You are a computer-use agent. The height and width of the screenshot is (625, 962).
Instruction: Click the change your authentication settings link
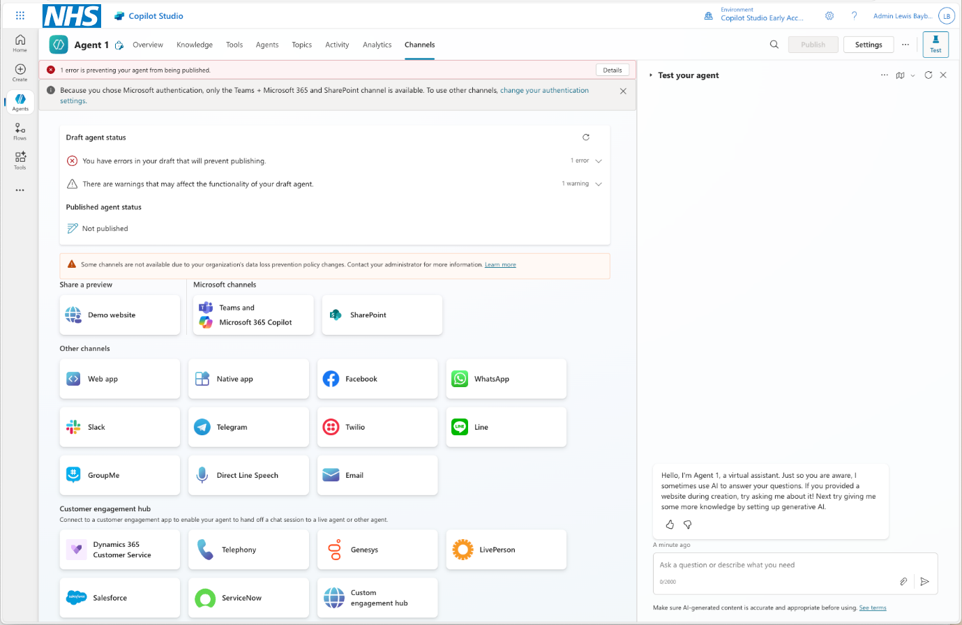coord(544,91)
